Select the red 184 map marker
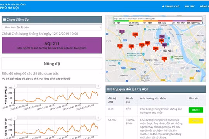 [161, 41]
